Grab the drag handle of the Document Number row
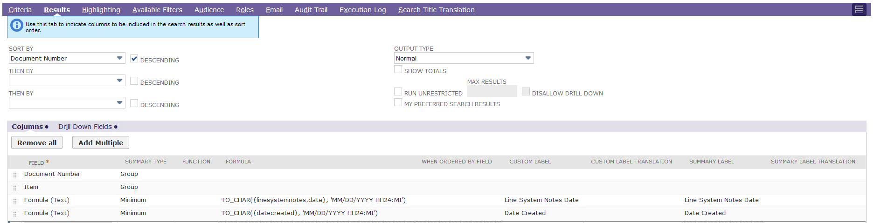 tap(15, 175)
